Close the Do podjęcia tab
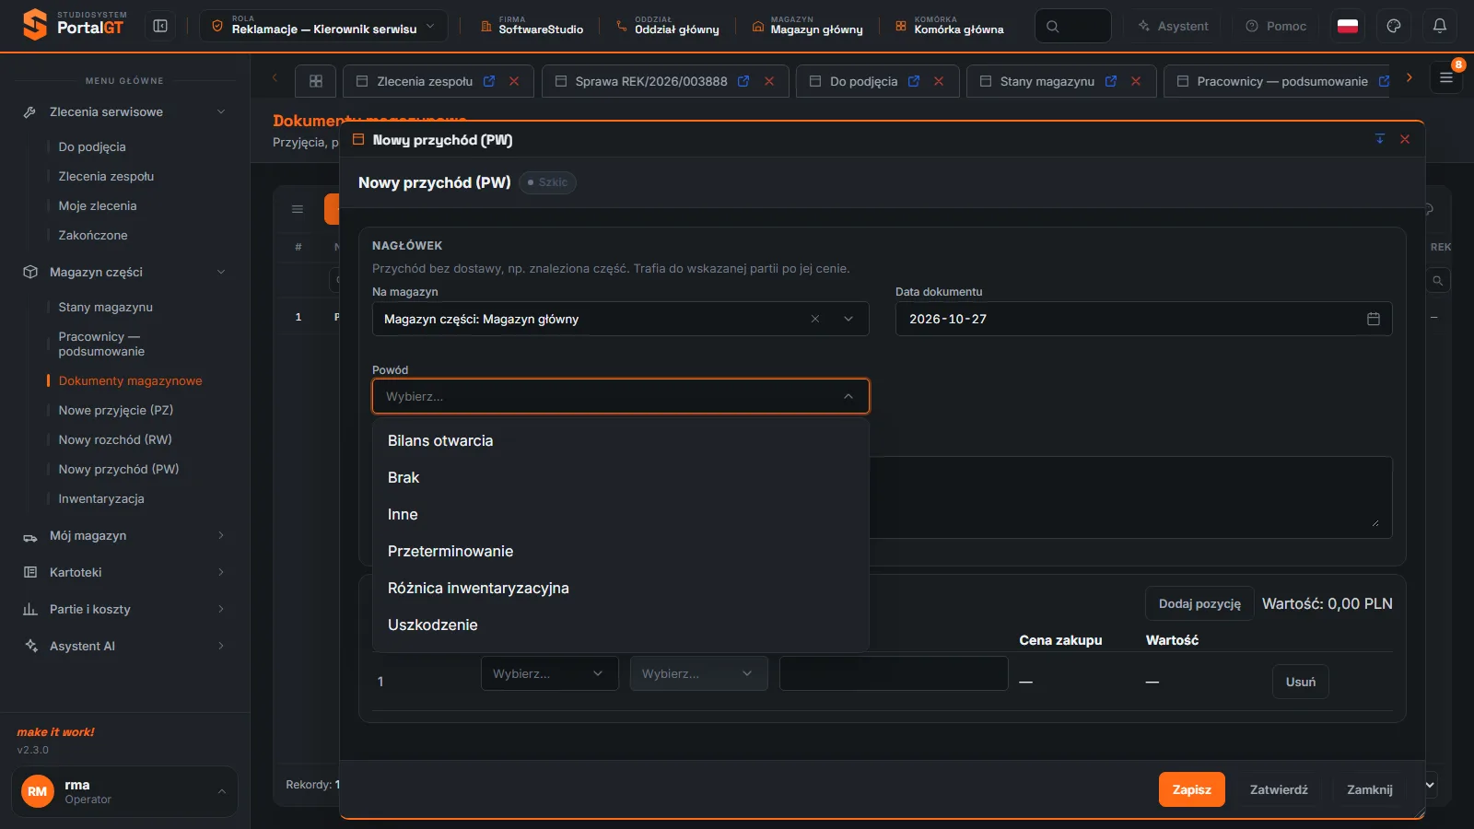The height and width of the screenshot is (829, 1474). (x=939, y=81)
